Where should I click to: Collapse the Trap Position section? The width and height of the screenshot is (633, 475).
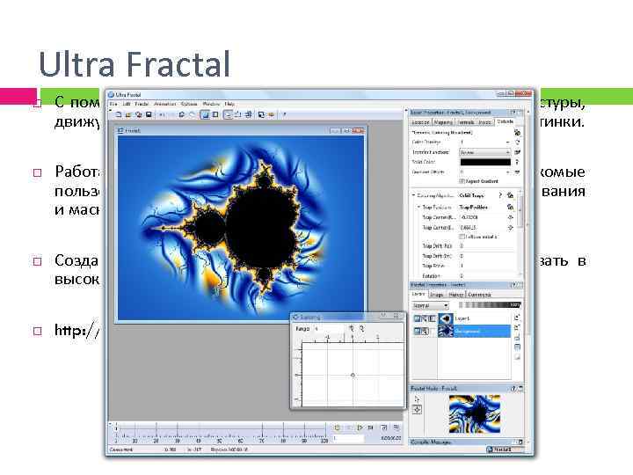(418, 207)
